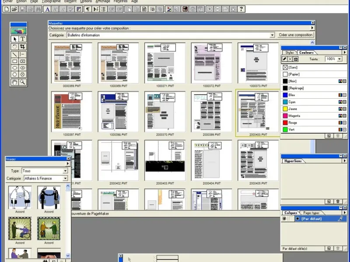The image size is (350, 262).
Task: Select the Rotating tool in the toolbox
Action: pyautogui.click(x=15, y=47)
